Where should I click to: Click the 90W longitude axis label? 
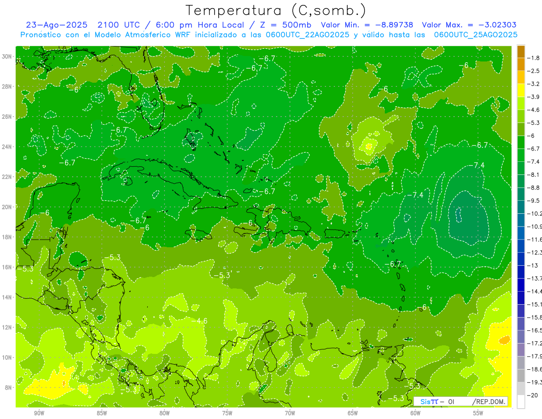click(x=39, y=413)
